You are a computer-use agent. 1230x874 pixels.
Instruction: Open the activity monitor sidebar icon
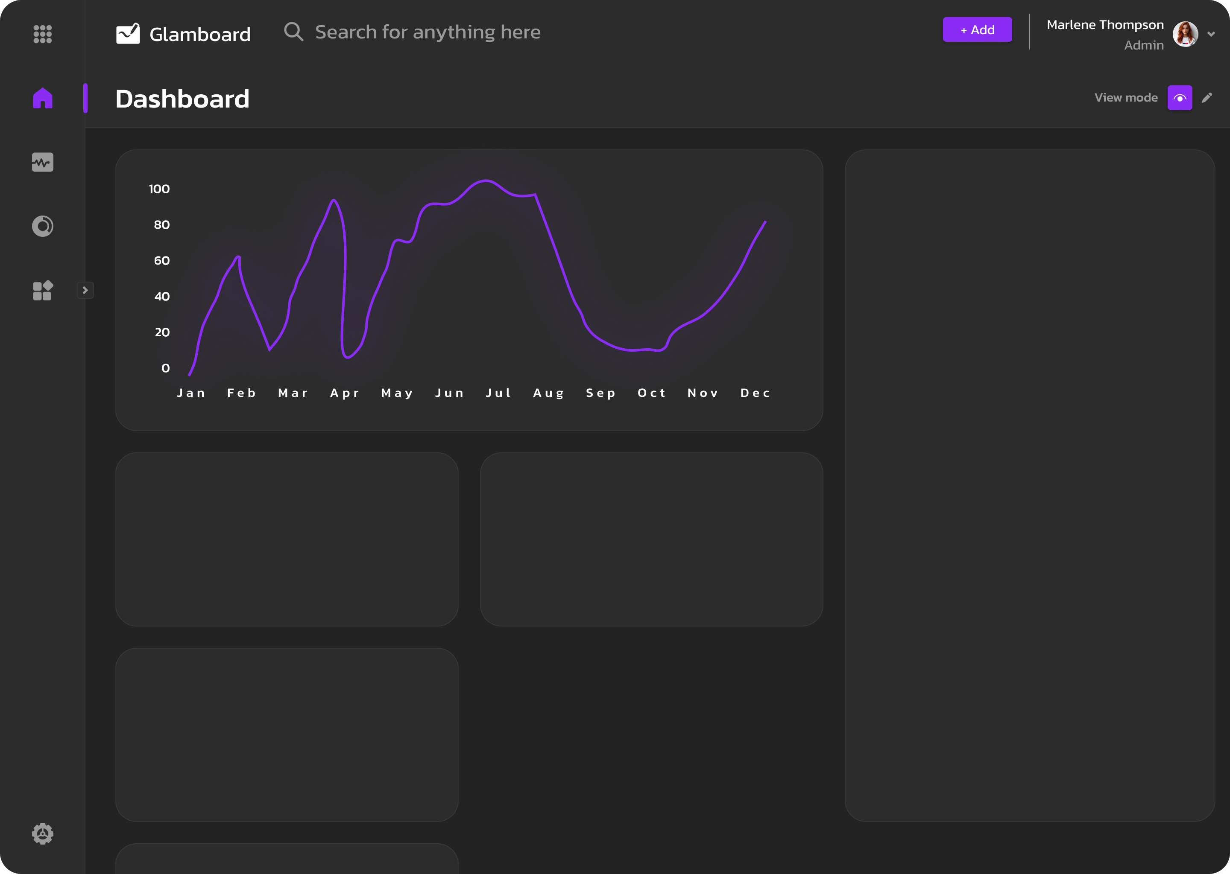click(43, 162)
